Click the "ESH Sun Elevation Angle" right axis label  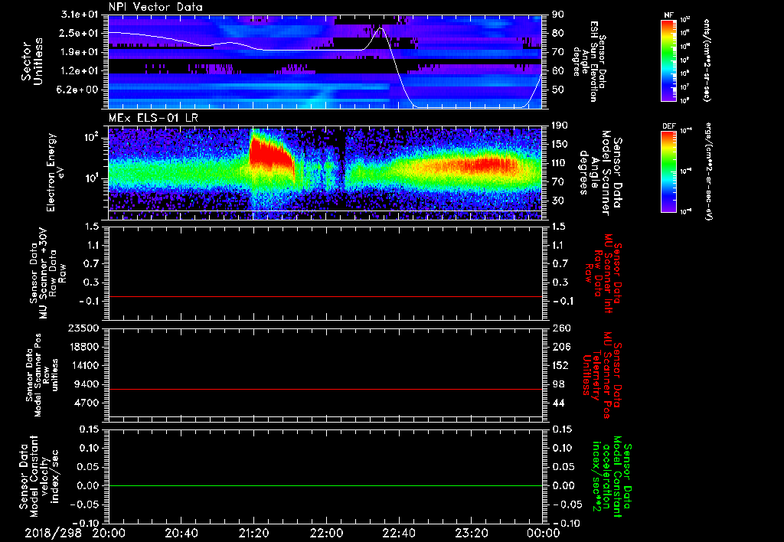coord(589,61)
